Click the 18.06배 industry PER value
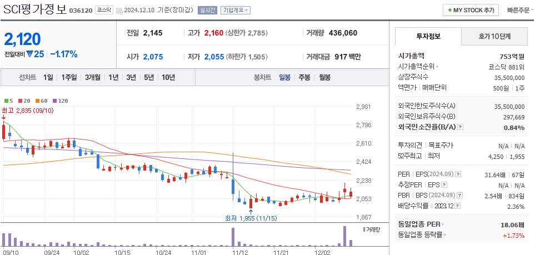Image resolution: width=535 pixels, height=255 pixels. tap(513, 224)
